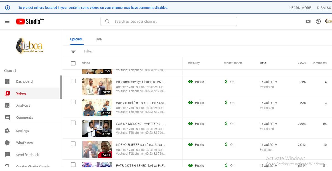Image resolution: width=332 pixels, height=171 pixels.
Task: Toggle visibility eye of Ba journalistes video
Action: 190,82
